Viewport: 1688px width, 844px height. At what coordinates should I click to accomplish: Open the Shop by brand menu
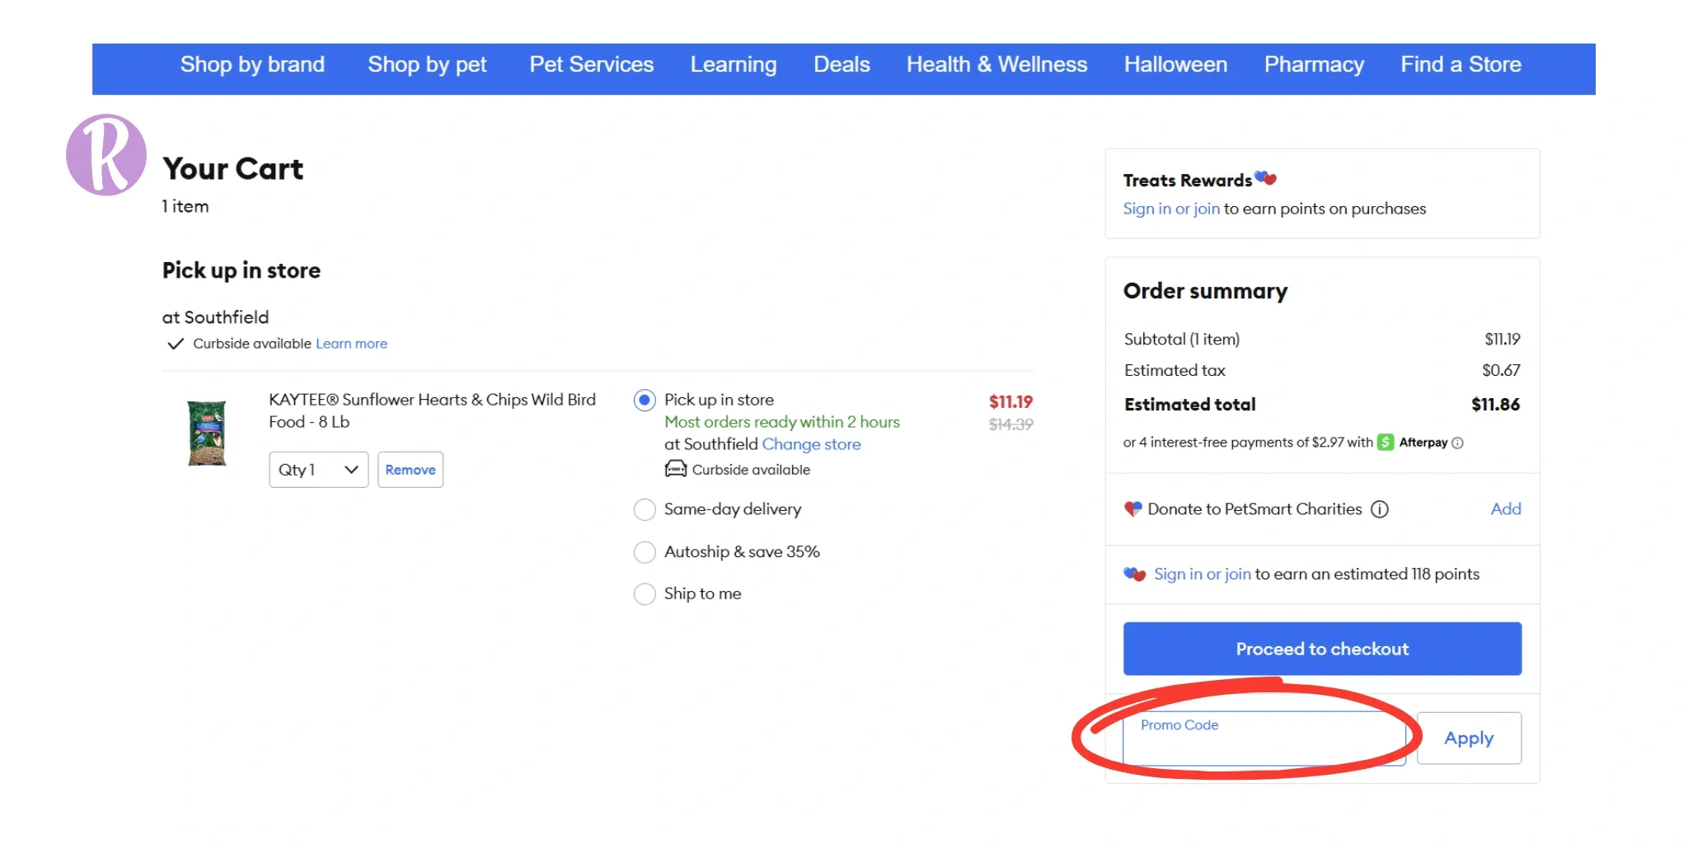pyautogui.click(x=252, y=64)
